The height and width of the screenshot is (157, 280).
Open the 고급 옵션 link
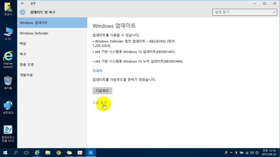[100, 102]
